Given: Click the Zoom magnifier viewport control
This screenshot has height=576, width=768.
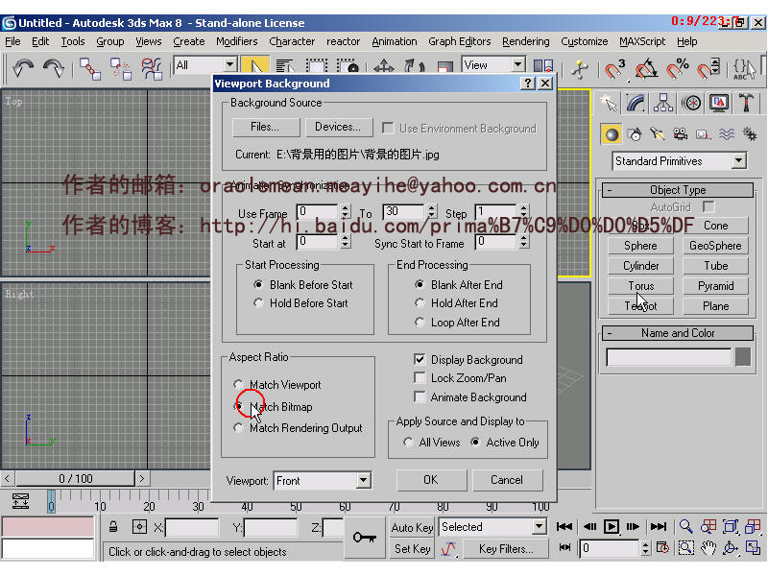Looking at the screenshot, I should tap(685, 526).
